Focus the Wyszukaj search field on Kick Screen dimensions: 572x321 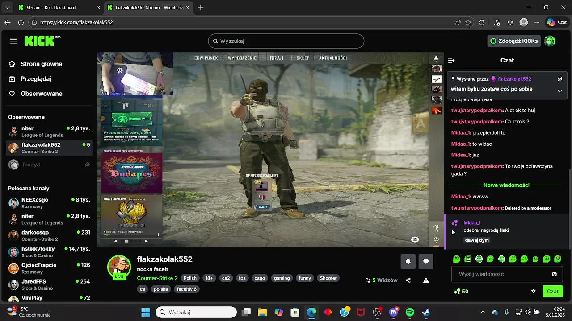tap(286, 41)
